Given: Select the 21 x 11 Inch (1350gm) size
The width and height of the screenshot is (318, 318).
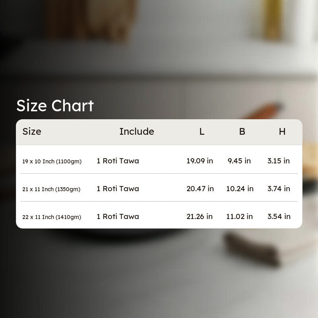Looking at the screenshot, I should click(x=51, y=189).
